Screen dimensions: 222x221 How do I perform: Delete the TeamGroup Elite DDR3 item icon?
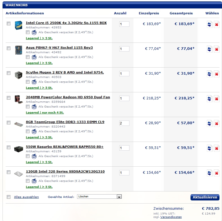(x=216, y=124)
